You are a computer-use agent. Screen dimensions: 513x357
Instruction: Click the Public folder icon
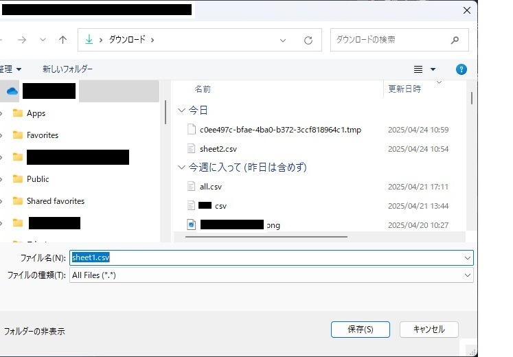pyautogui.click(x=17, y=178)
